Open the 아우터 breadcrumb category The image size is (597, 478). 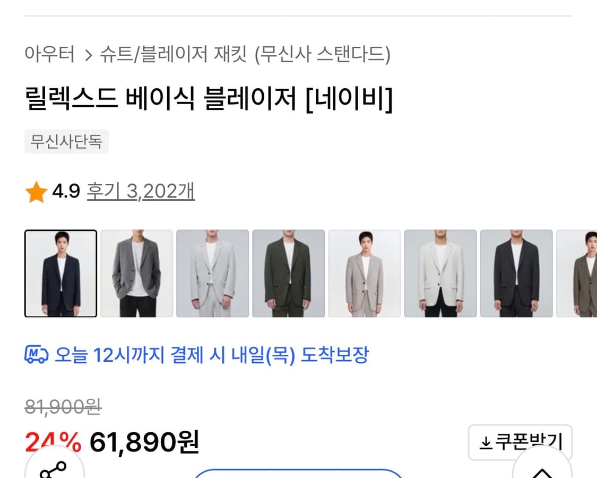(x=50, y=54)
